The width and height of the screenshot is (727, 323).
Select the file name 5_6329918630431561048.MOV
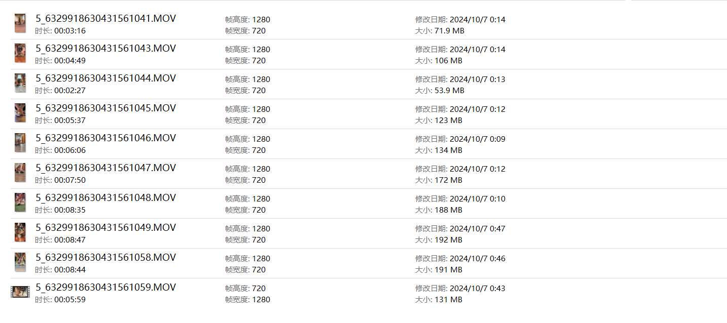(105, 198)
